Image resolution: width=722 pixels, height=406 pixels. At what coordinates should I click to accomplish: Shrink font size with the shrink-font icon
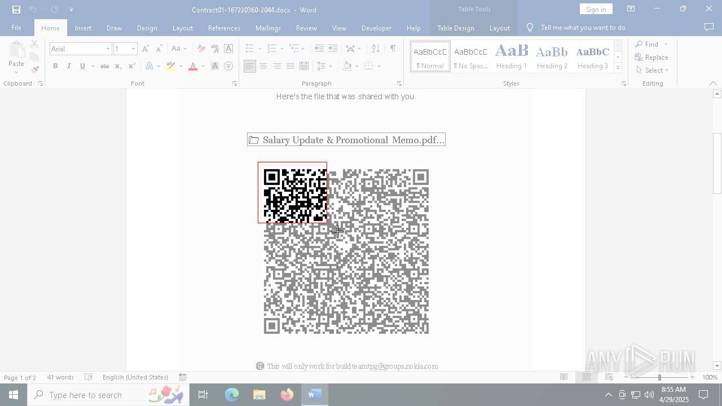tap(159, 49)
